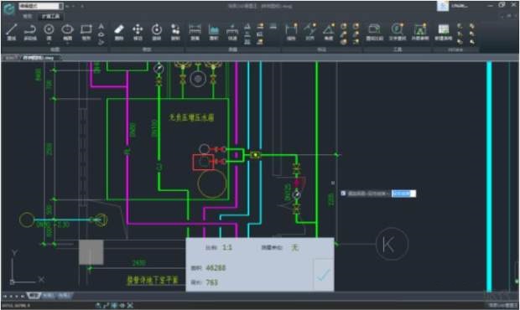The image size is (520, 310).
Task: Pick the Ellipse drawing tool
Action: [67, 32]
